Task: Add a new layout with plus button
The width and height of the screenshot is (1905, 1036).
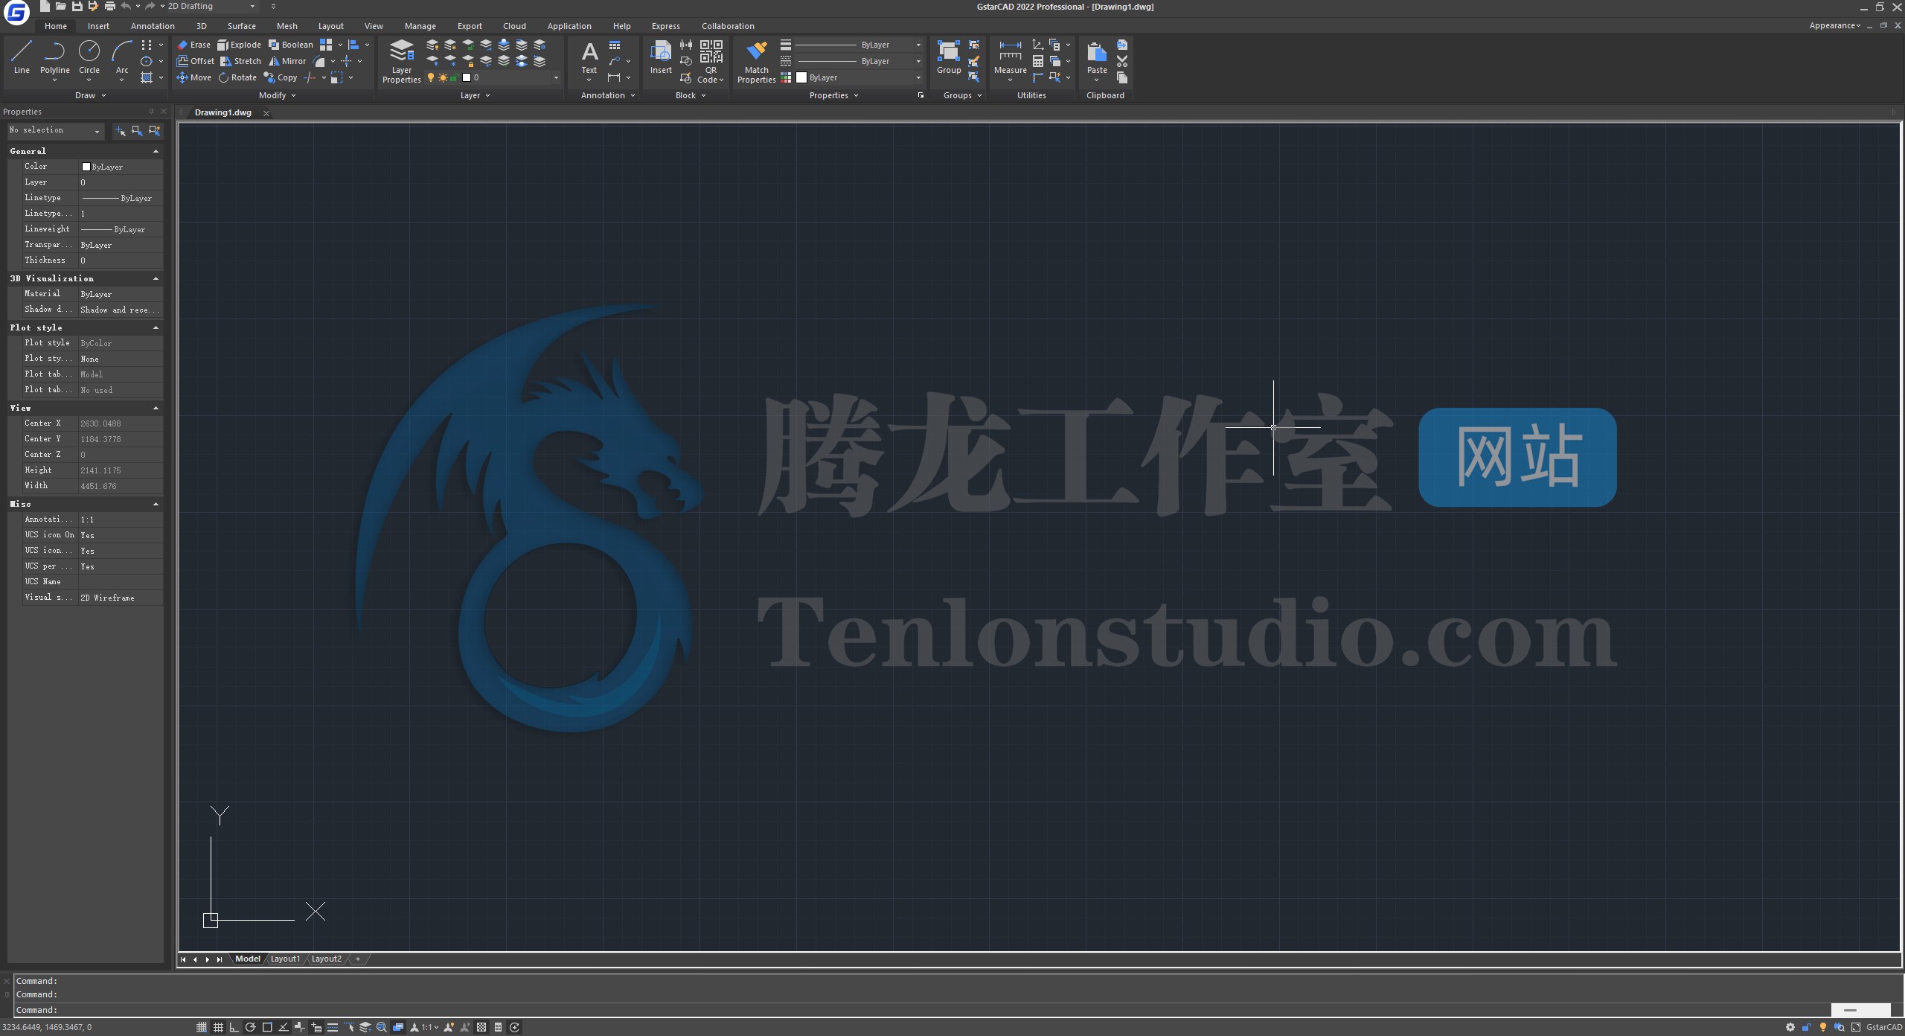Action: [358, 959]
